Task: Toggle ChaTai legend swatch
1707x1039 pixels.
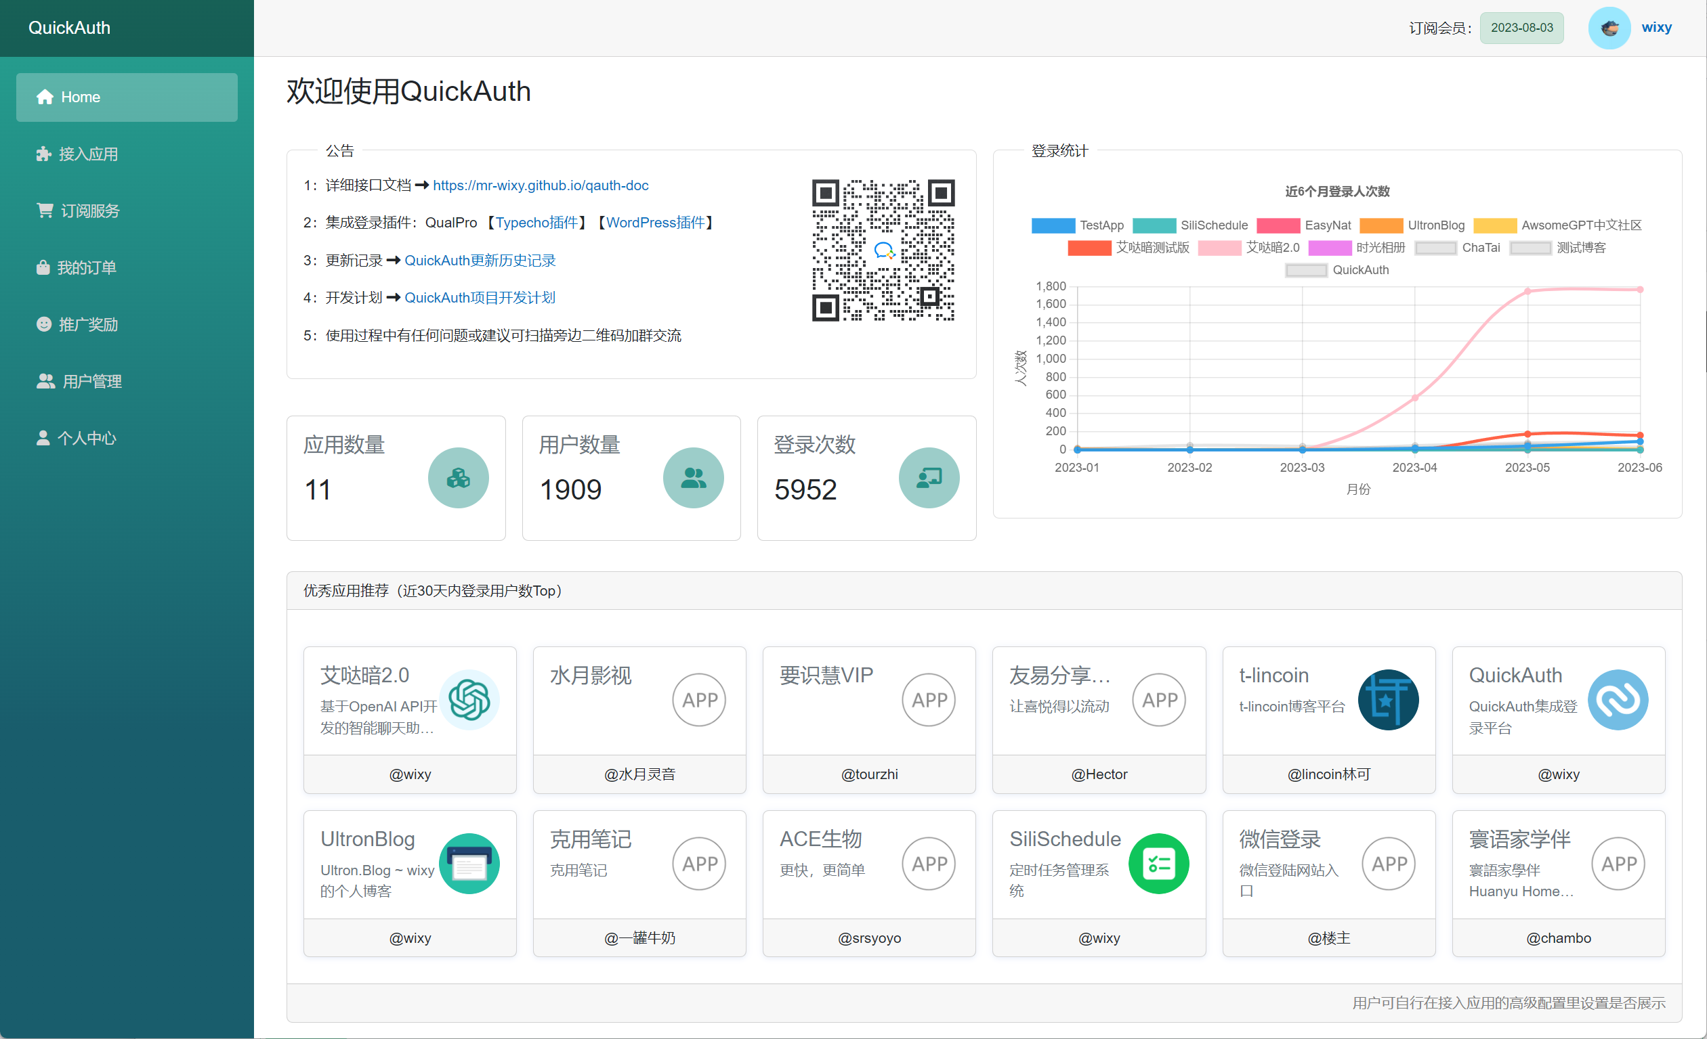Action: click(x=1435, y=248)
